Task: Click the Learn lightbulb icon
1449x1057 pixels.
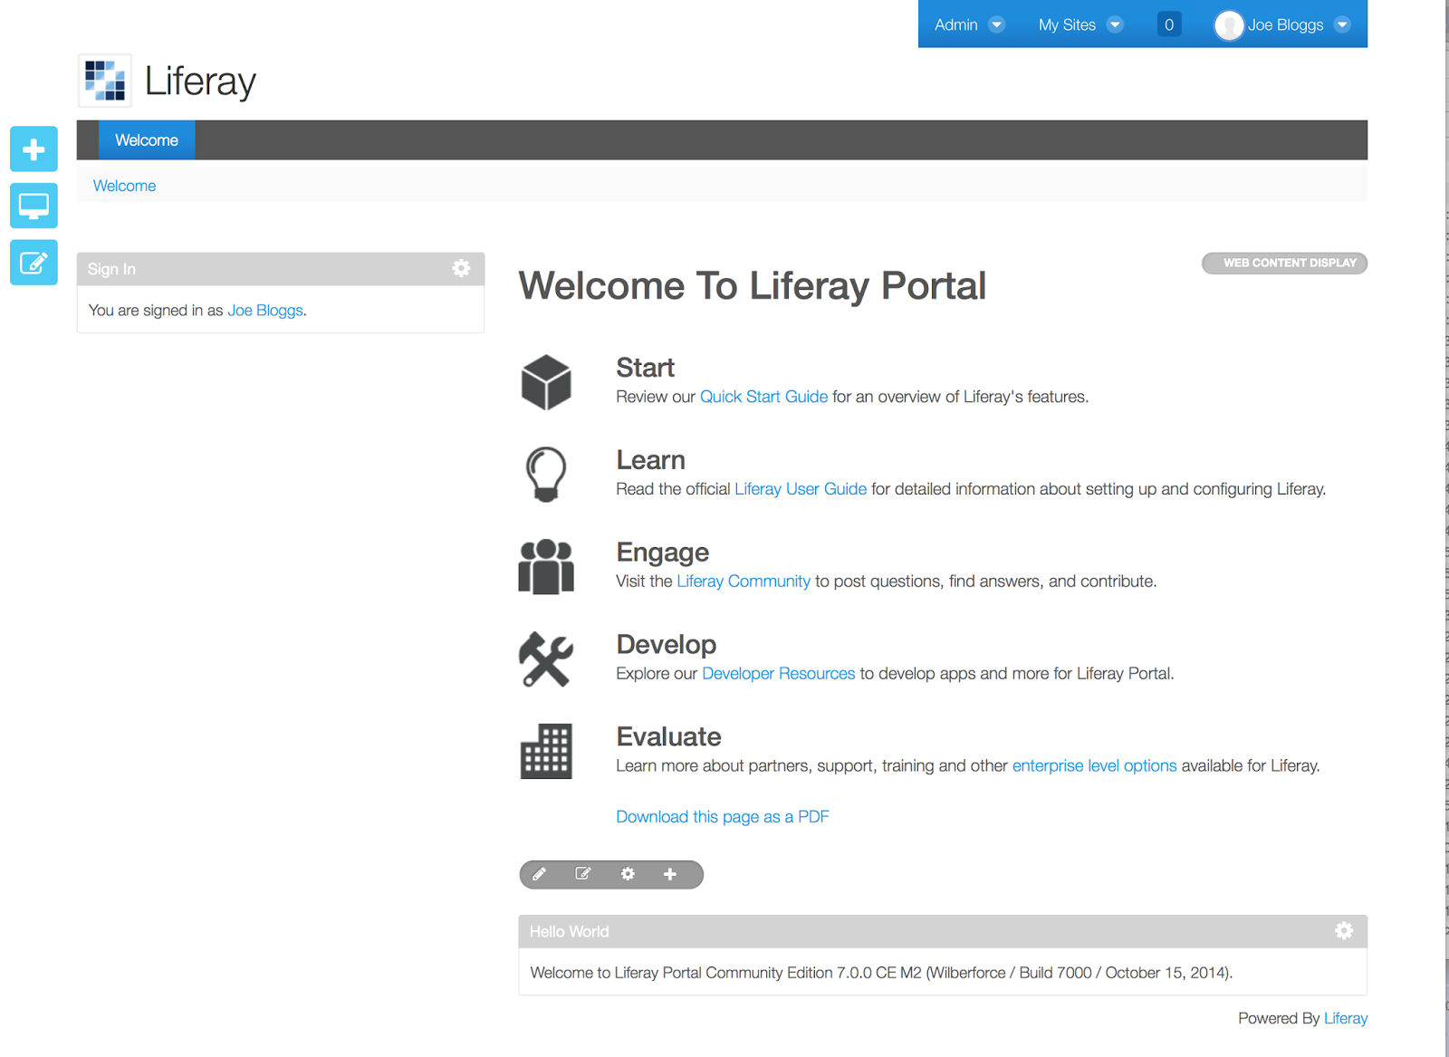Action: click(546, 474)
